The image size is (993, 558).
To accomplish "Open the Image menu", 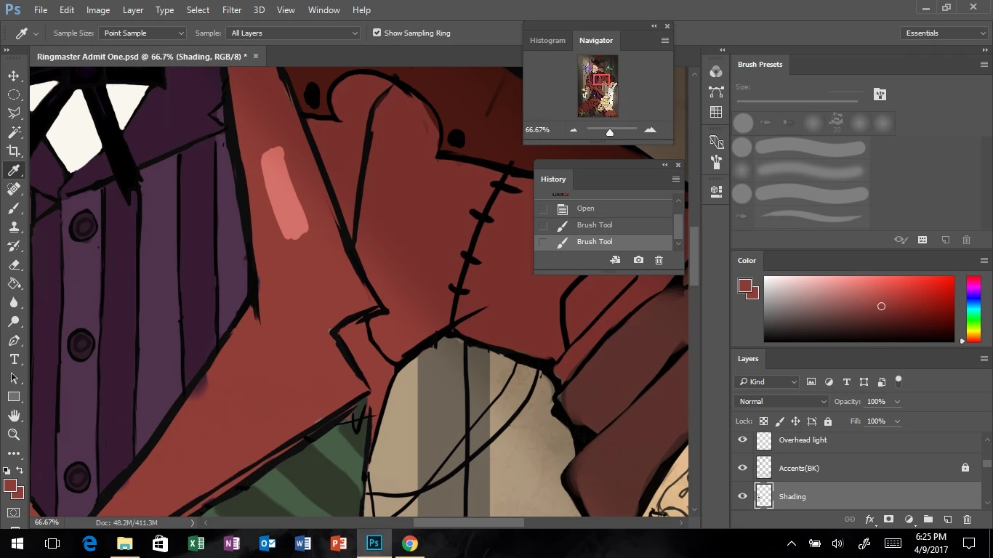I will [x=98, y=10].
